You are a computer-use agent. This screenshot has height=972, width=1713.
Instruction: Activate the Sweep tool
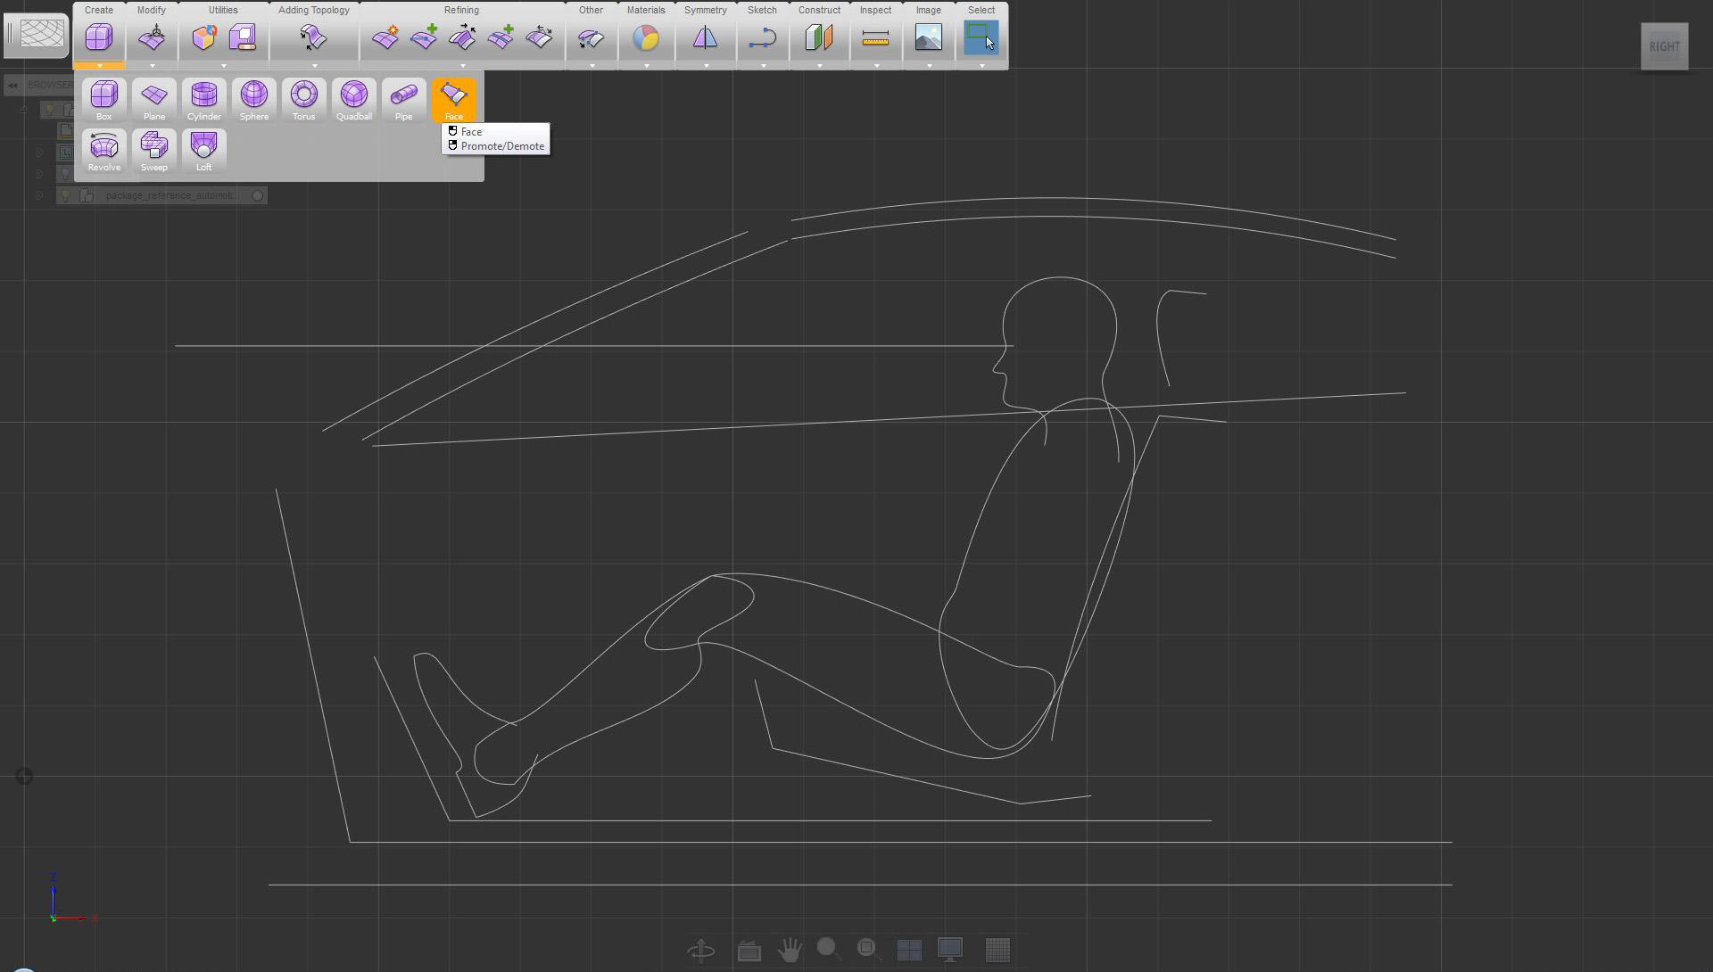(x=153, y=149)
